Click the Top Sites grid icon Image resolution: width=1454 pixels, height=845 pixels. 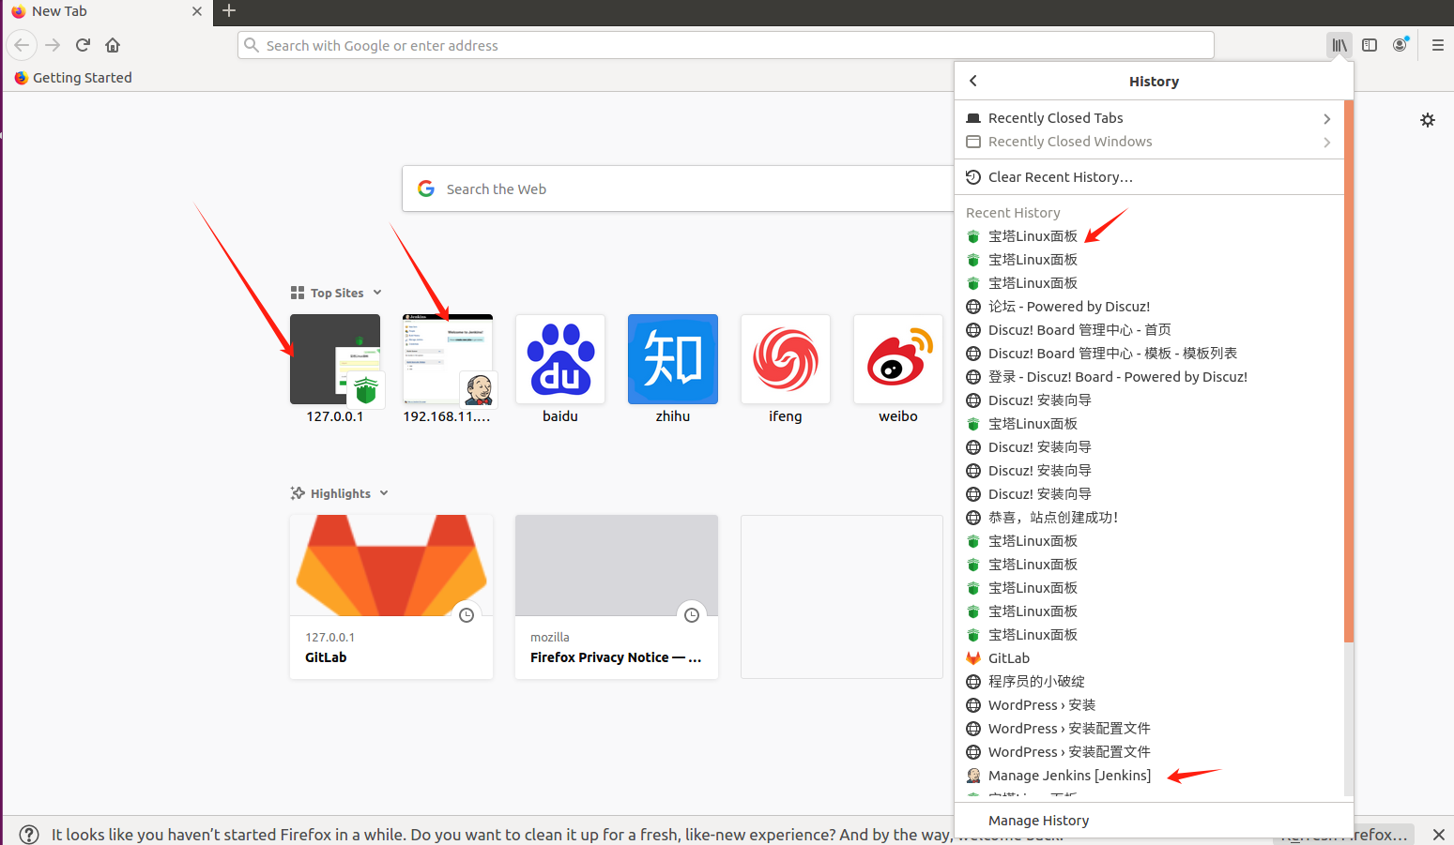click(x=298, y=293)
